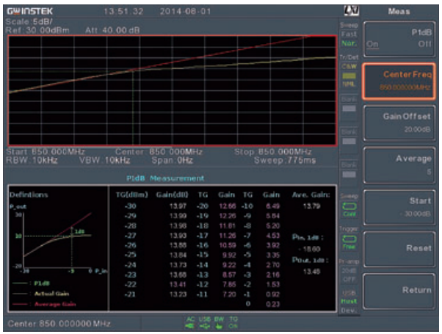Click the LXI logo icon at top right
Viewport: 442px width, 334px height.
tap(351, 11)
